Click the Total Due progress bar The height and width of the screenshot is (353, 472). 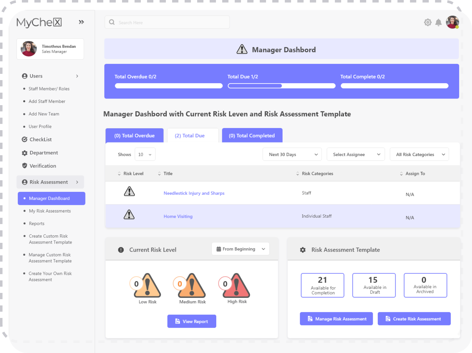281,86
